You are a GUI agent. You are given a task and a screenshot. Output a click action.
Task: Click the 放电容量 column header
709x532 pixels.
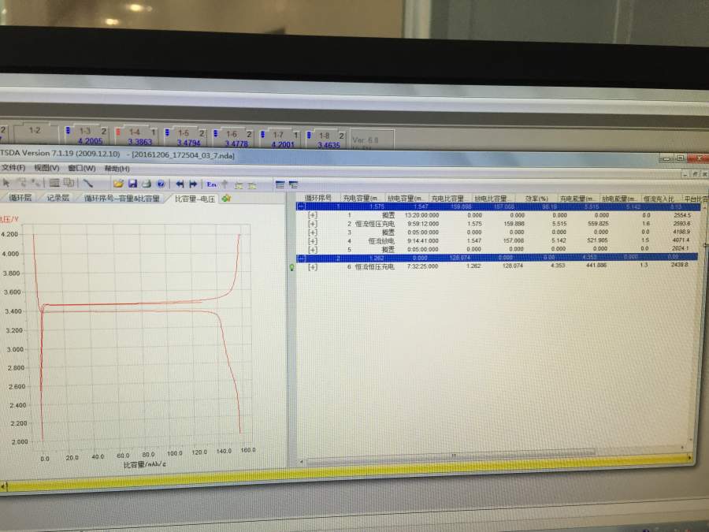point(406,198)
